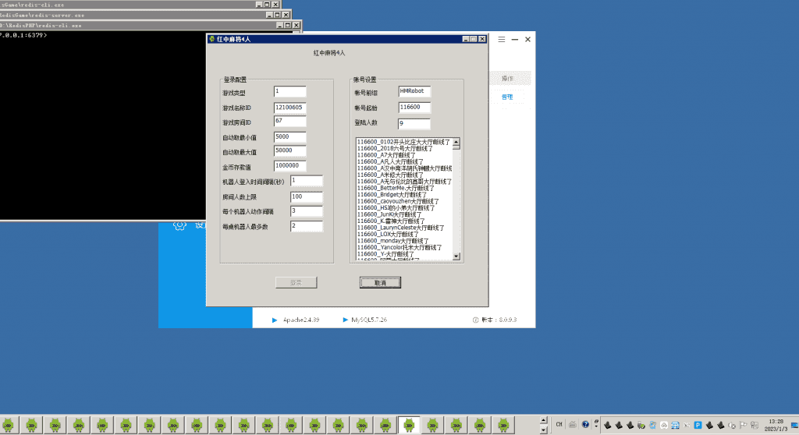Click the version info icon beside 8.0.9.3
This screenshot has width=799, height=435.
475,320
